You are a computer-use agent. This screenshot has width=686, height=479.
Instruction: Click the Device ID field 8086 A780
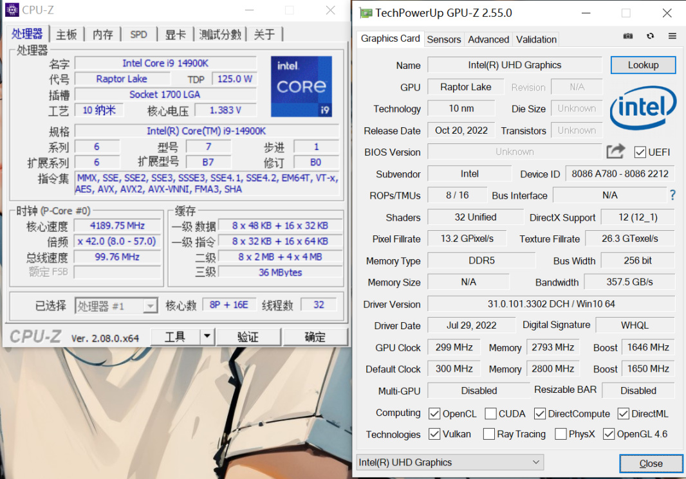(x=620, y=174)
